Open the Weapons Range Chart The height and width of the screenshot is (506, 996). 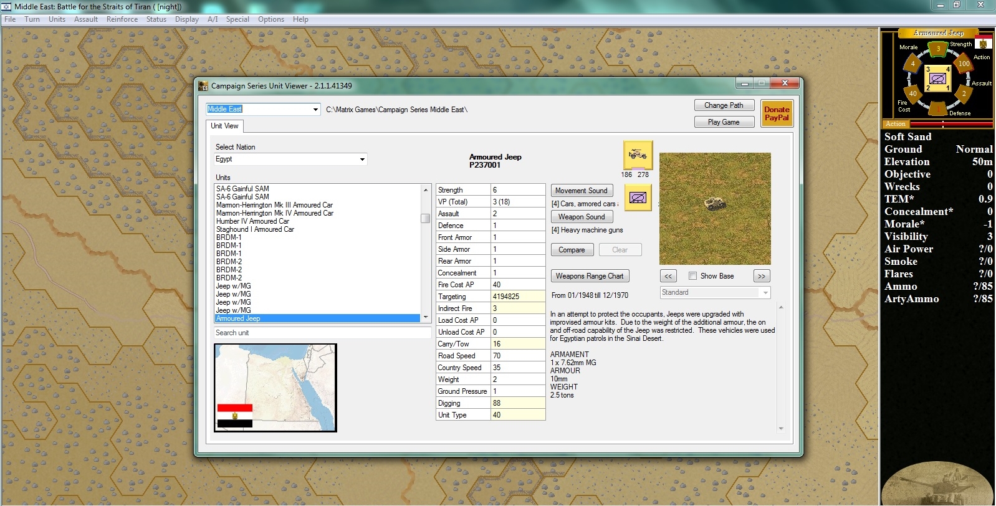coord(590,276)
